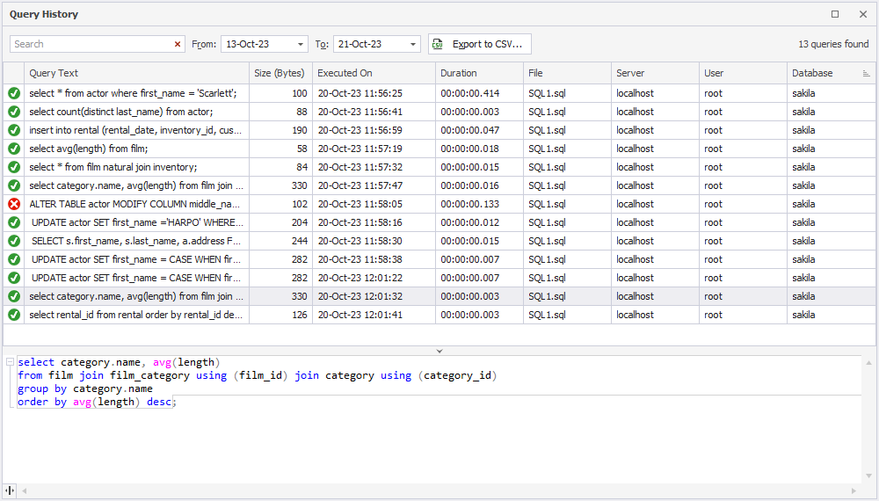The image size is (879, 501).
Task: Sort by File column header
Action: point(567,74)
